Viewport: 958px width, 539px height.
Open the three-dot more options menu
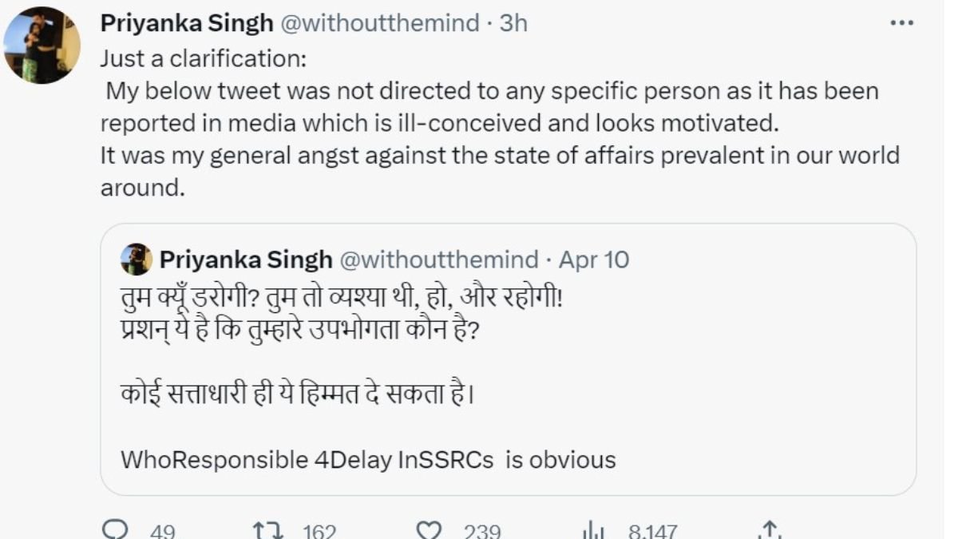[901, 23]
